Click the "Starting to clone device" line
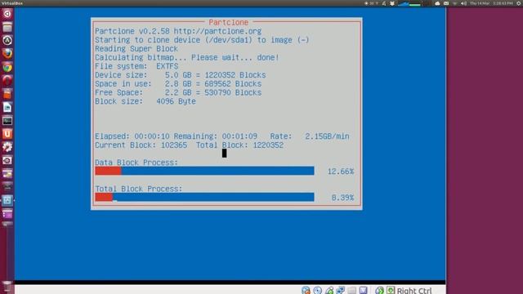Screen dimensions: 523x294 (x=202, y=40)
